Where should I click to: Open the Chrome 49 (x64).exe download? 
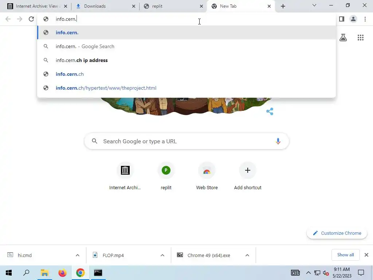pyautogui.click(x=209, y=255)
